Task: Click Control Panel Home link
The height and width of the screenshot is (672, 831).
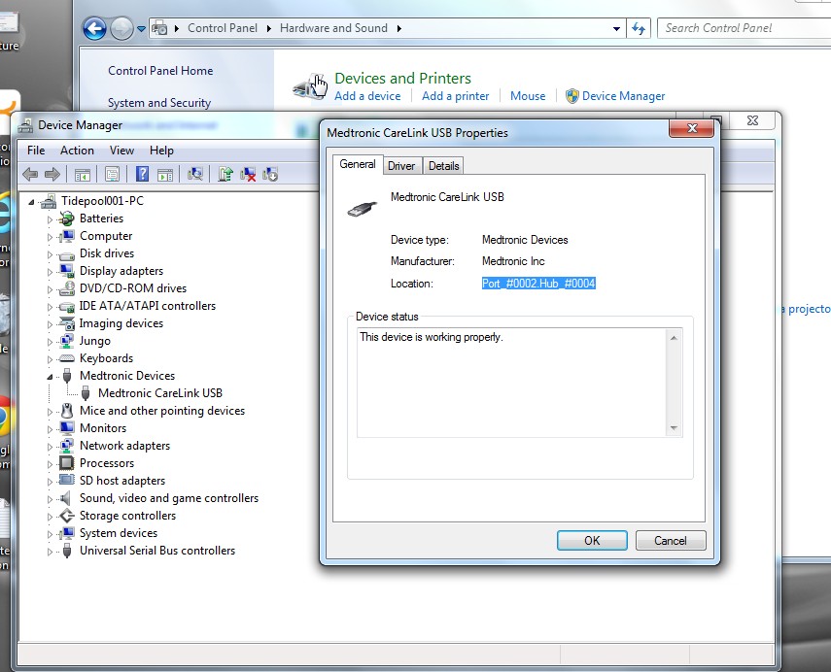Action: click(160, 71)
